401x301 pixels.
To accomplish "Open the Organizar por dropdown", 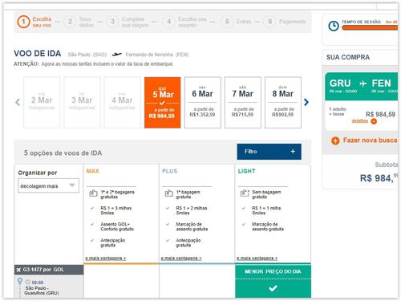I will 48,185.
